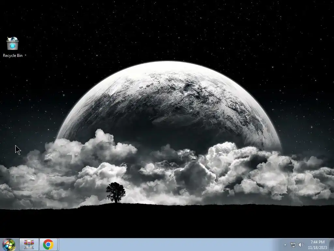
Task: Open Google Chrome from the taskbar
Action: pos(48,244)
